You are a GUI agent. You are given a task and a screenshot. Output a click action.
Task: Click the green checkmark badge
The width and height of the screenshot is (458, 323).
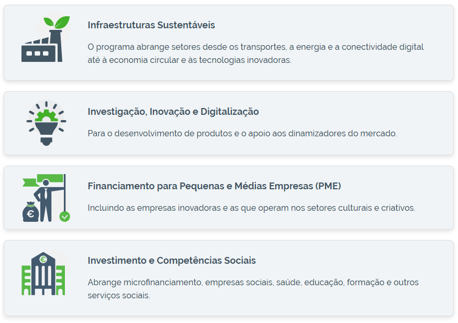pyautogui.click(x=64, y=216)
